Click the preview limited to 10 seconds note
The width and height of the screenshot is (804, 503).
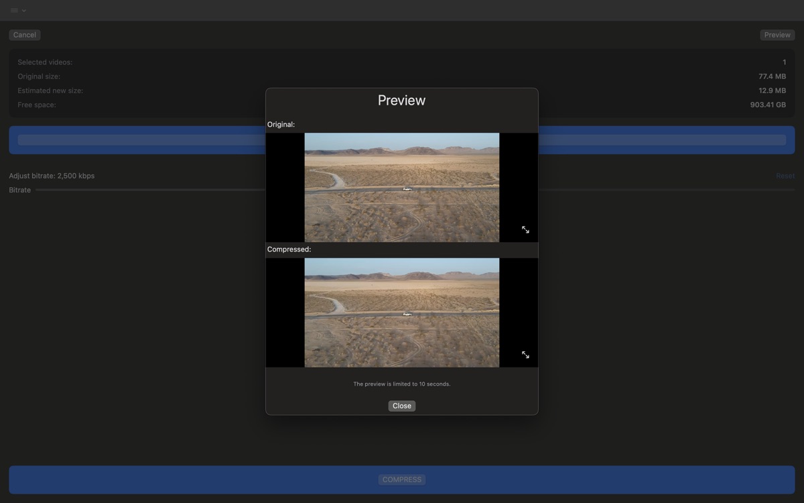[402, 384]
